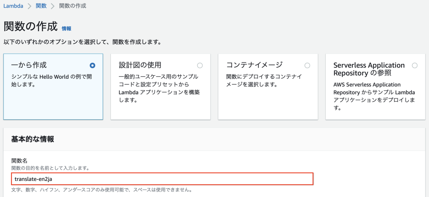Click the オプションを選択して instruction text
Image resolution: width=429 pixels, height=197 pixels.
[82, 42]
